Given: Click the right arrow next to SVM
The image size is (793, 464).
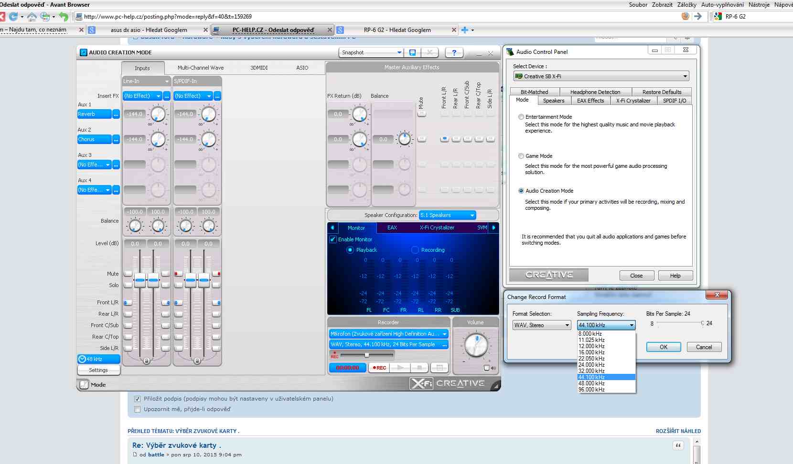Looking at the screenshot, I should tap(493, 228).
